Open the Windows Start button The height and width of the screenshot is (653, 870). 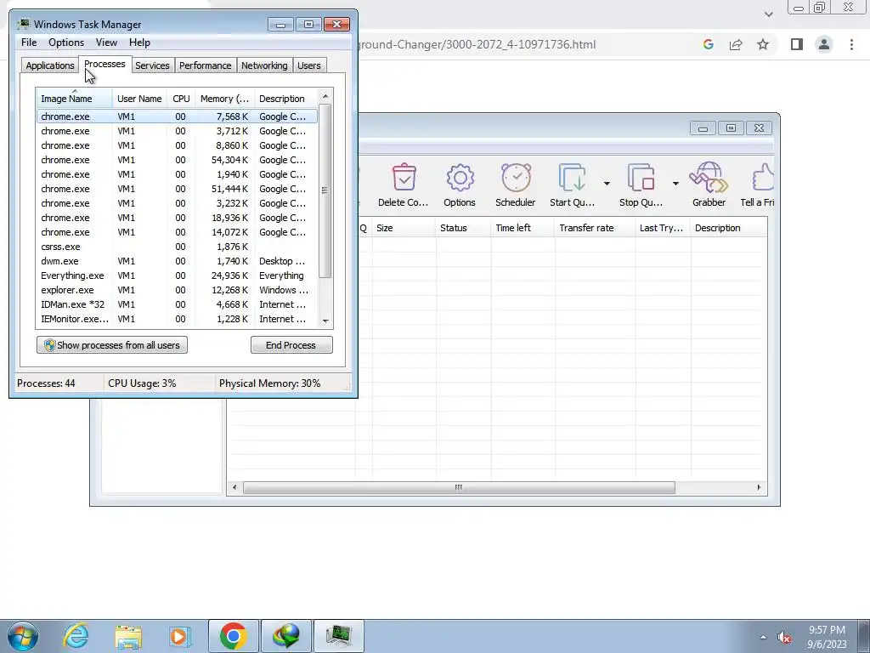tap(23, 636)
